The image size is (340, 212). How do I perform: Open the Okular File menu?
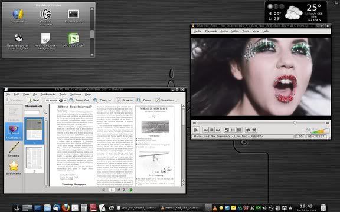click(8, 95)
